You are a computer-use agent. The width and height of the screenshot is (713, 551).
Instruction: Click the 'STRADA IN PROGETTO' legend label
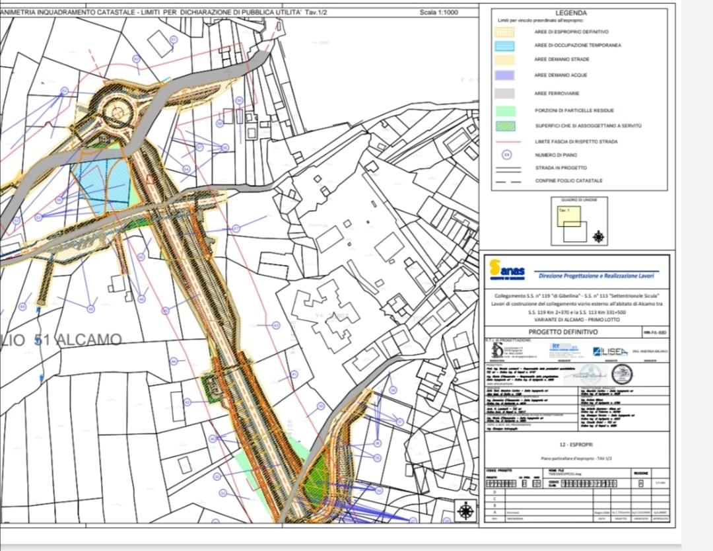560,168
